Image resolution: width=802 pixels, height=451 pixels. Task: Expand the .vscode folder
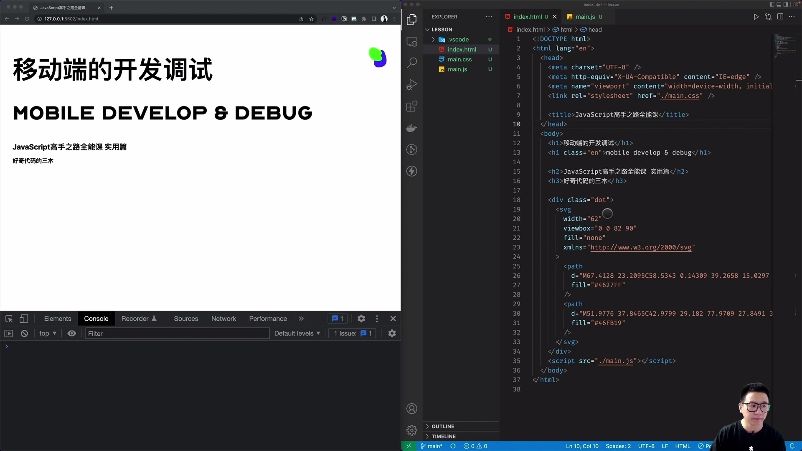tap(434, 39)
